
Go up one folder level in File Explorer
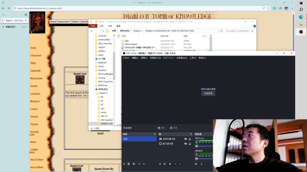[103, 31]
